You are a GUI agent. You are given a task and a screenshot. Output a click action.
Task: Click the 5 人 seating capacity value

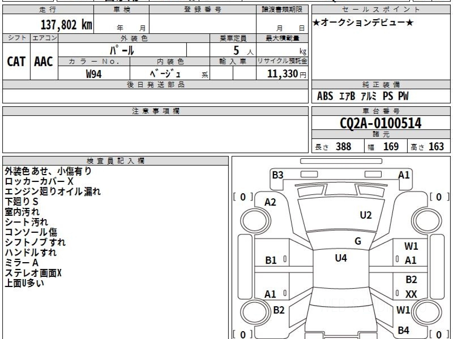click(x=243, y=50)
